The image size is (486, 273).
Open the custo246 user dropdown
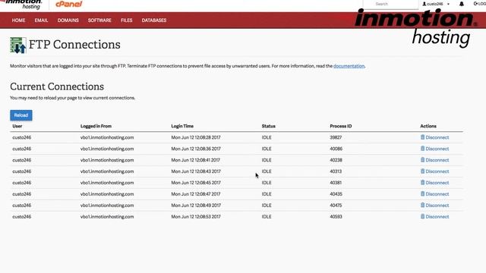pyautogui.click(x=436, y=4)
